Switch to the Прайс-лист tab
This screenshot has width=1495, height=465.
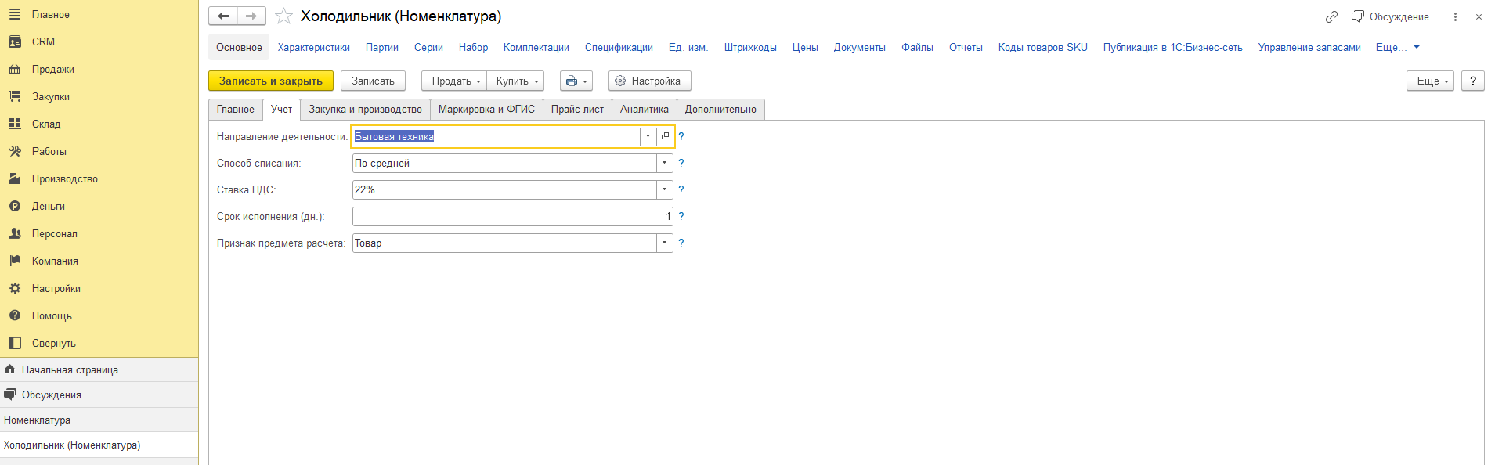tap(577, 109)
